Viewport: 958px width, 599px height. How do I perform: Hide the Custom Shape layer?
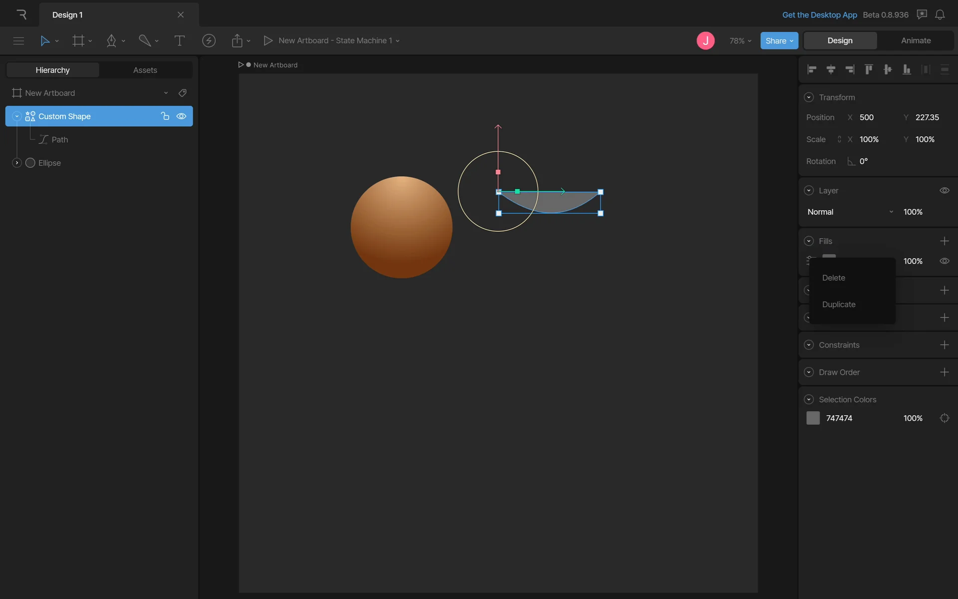click(182, 116)
